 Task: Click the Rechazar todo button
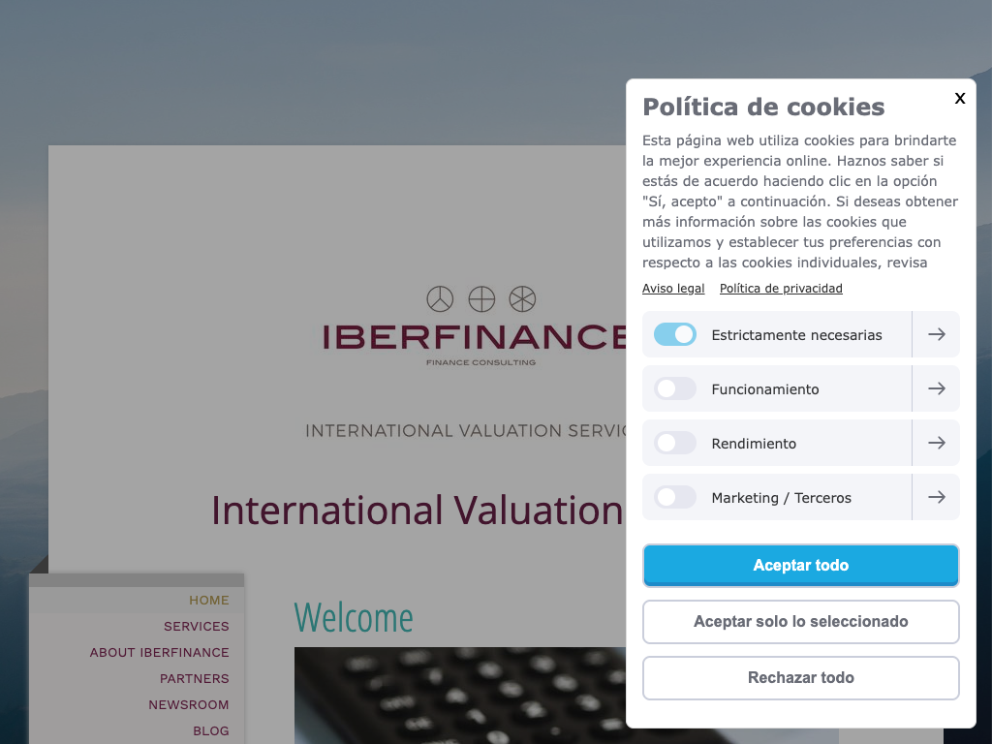(x=800, y=678)
